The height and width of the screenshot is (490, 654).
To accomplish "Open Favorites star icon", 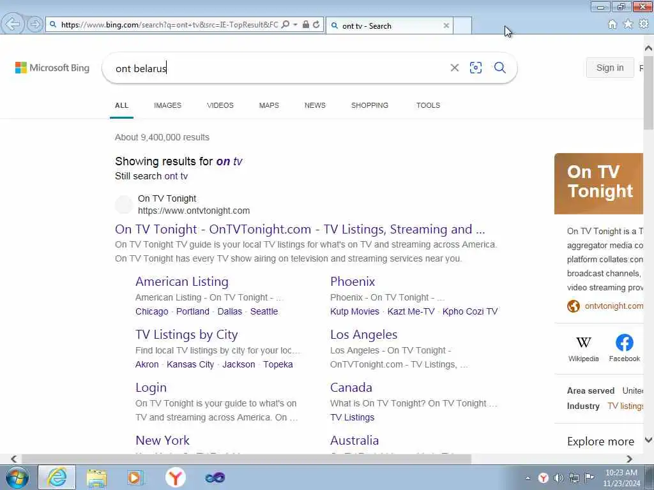I will (x=628, y=24).
